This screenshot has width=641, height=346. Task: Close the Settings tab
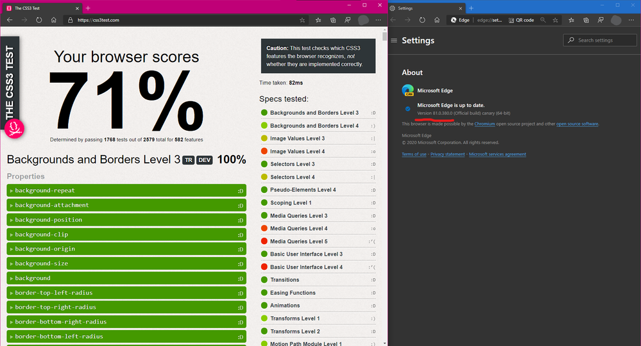click(460, 8)
